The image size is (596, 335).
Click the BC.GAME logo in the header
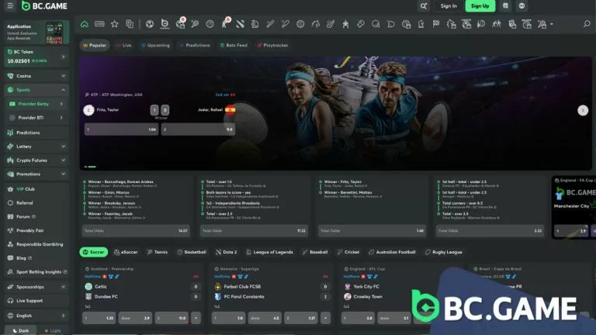pos(44,5)
